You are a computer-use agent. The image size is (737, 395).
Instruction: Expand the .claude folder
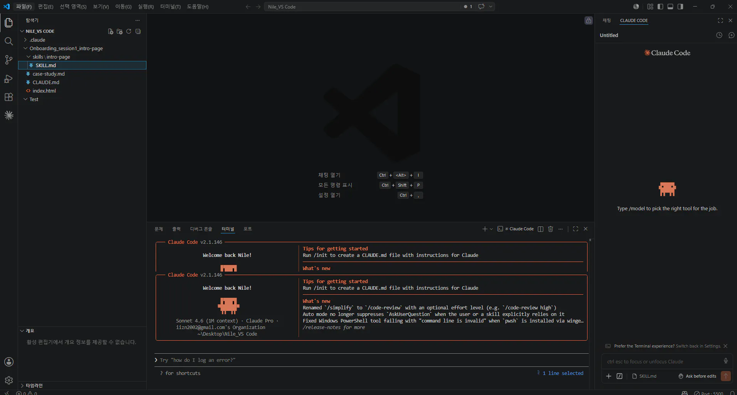[x=82, y=40]
